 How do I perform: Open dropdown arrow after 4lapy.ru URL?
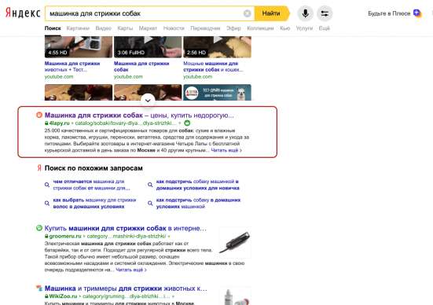(180, 123)
